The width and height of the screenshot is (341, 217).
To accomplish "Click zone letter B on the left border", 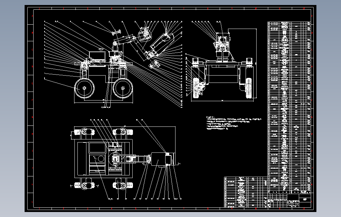I will [x=32, y=33].
